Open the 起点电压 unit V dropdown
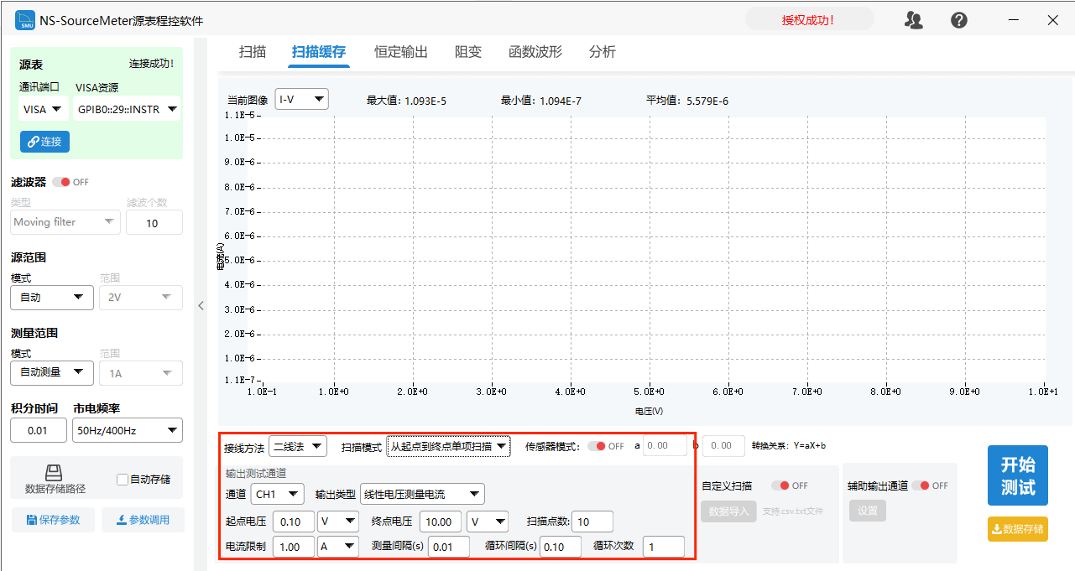 click(x=338, y=522)
